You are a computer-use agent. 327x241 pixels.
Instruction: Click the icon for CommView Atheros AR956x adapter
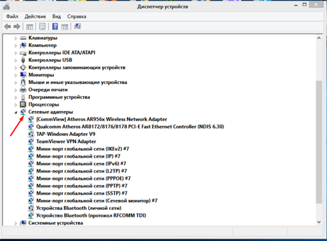[x=31, y=119]
